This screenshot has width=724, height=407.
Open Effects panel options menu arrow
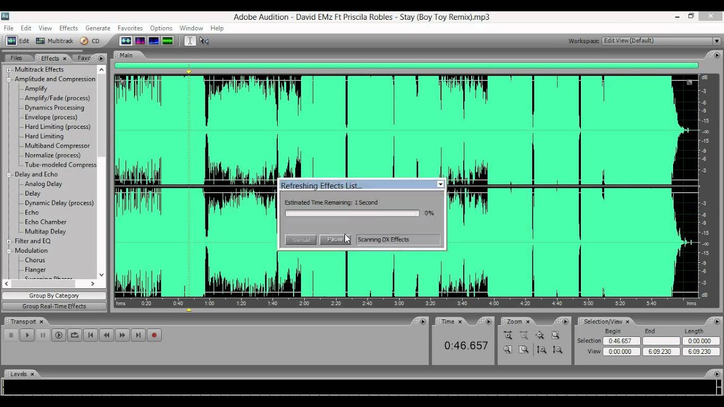[101, 58]
